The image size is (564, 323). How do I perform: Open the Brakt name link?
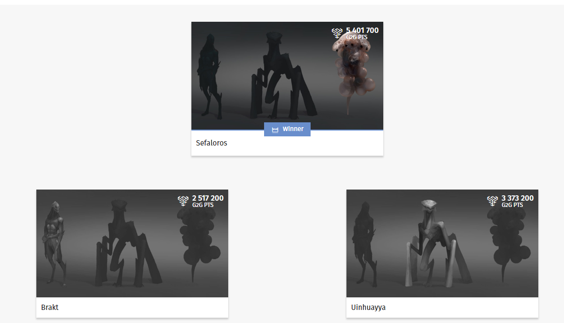[x=50, y=308]
